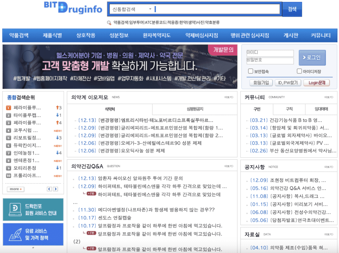Click the previous page arrow in ranking box
This screenshot has height=253, width=339.
pos(49,189)
